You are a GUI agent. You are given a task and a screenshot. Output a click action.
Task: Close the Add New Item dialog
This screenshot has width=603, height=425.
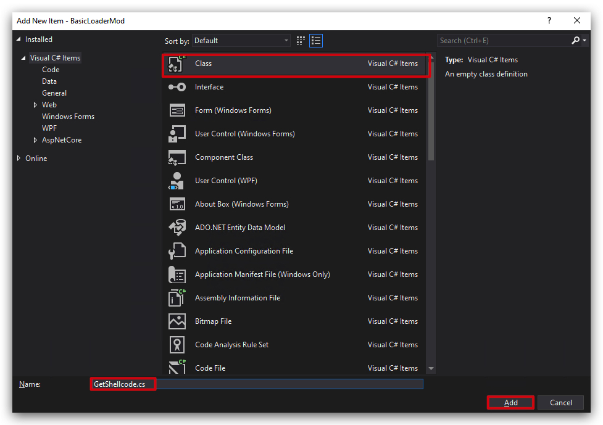[577, 21]
